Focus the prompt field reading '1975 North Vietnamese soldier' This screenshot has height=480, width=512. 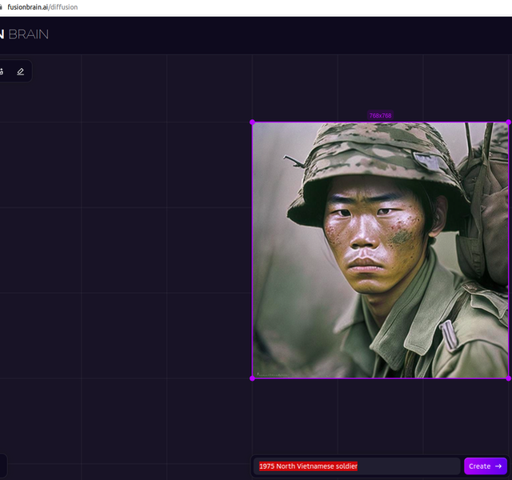[357, 466]
